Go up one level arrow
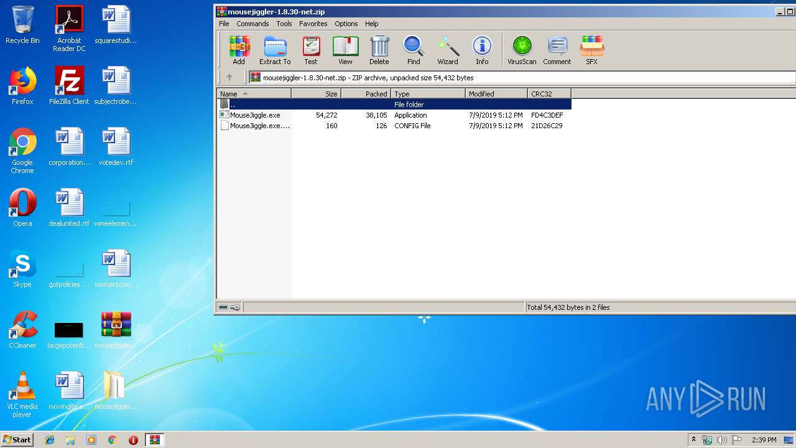Screen dimensions: 796x448 [x=229, y=77]
